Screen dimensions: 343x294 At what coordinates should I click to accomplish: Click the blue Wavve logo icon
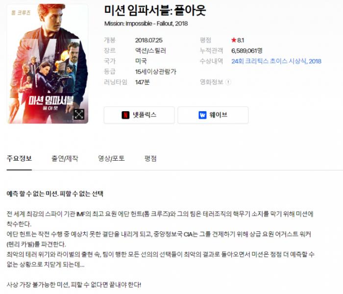point(202,115)
